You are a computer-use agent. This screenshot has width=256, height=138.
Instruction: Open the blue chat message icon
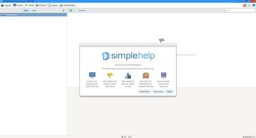point(253,6)
